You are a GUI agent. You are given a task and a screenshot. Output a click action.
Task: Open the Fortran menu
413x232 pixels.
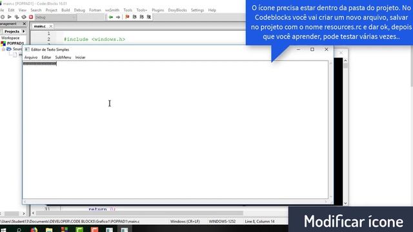(95, 10)
